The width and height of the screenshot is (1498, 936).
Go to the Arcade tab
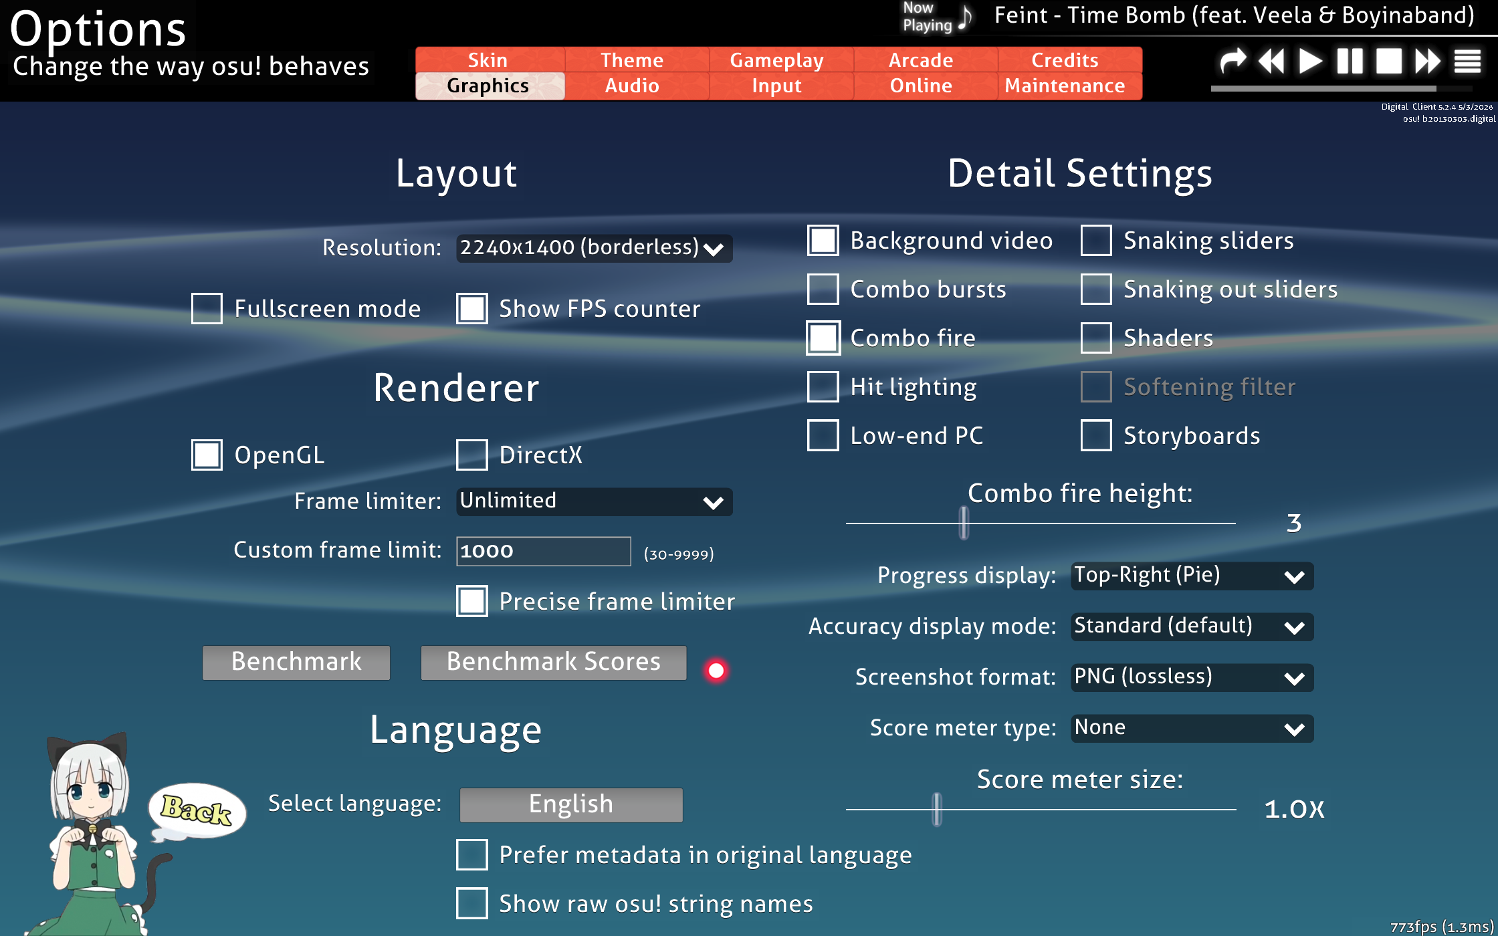[921, 60]
